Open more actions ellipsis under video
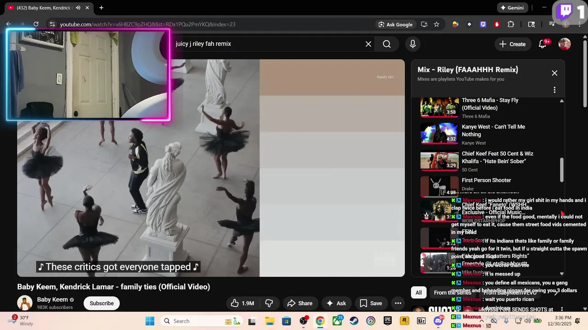 398,303
